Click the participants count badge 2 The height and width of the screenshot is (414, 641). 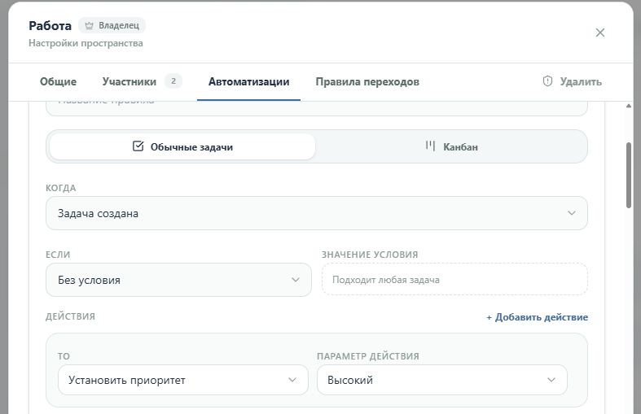click(173, 81)
